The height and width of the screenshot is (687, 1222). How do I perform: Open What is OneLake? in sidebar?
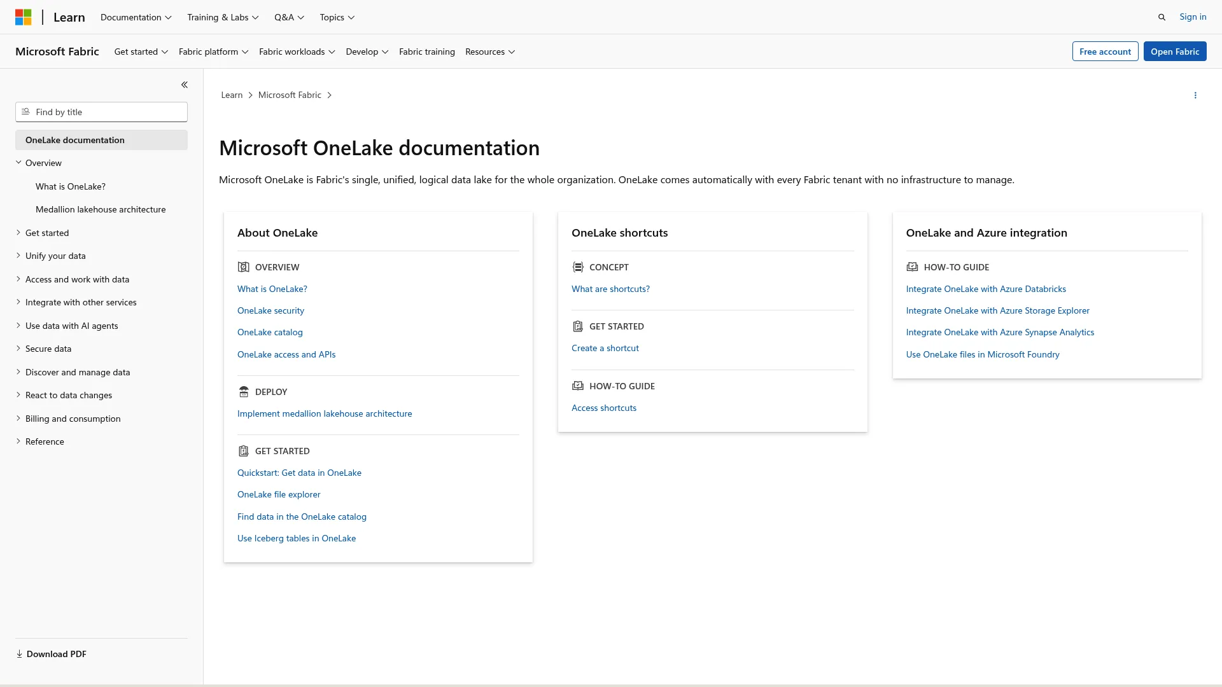[x=71, y=186]
